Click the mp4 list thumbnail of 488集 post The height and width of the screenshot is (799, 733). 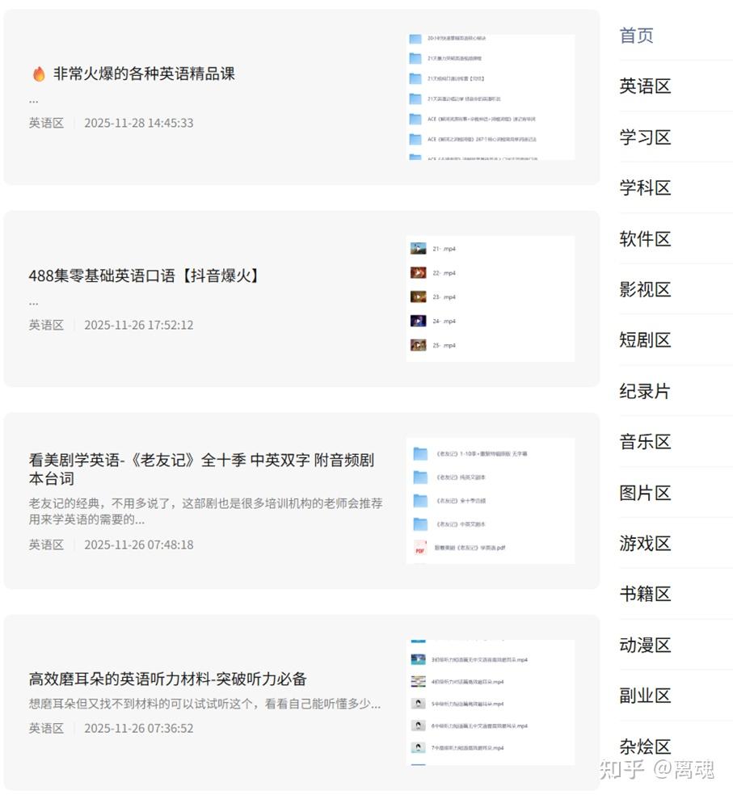[491, 299]
